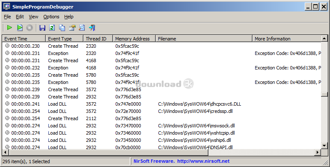The image size is (330, 167).
Task: Click the exit door icon in the toolbar
Action: click(x=92, y=28)
